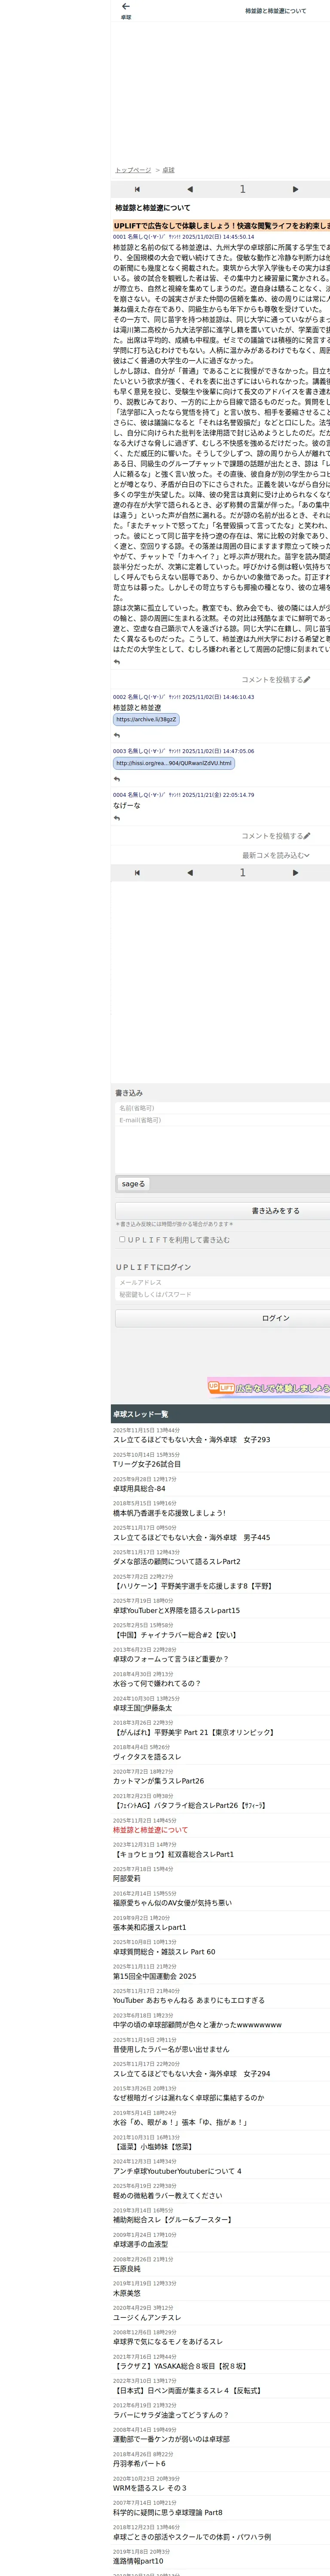This screenshot has height=2576, width=330.
Task: Jump to first page in bottom pager
Action: (x=137, y=873)
